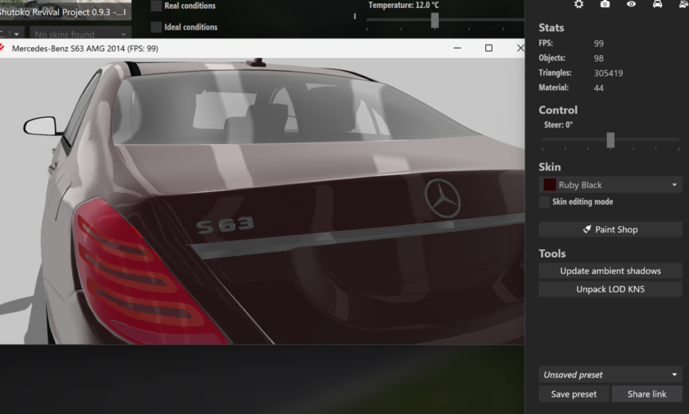Screen dimensions: 689x414
Task: Open the 'No skins found' dropdown
Action: 81,34
